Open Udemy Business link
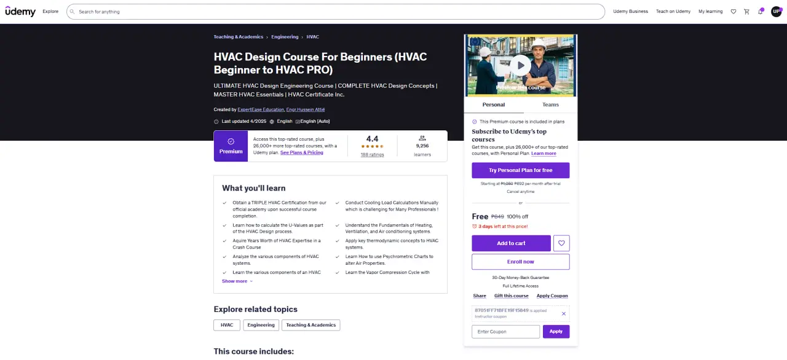 point(630,12)
